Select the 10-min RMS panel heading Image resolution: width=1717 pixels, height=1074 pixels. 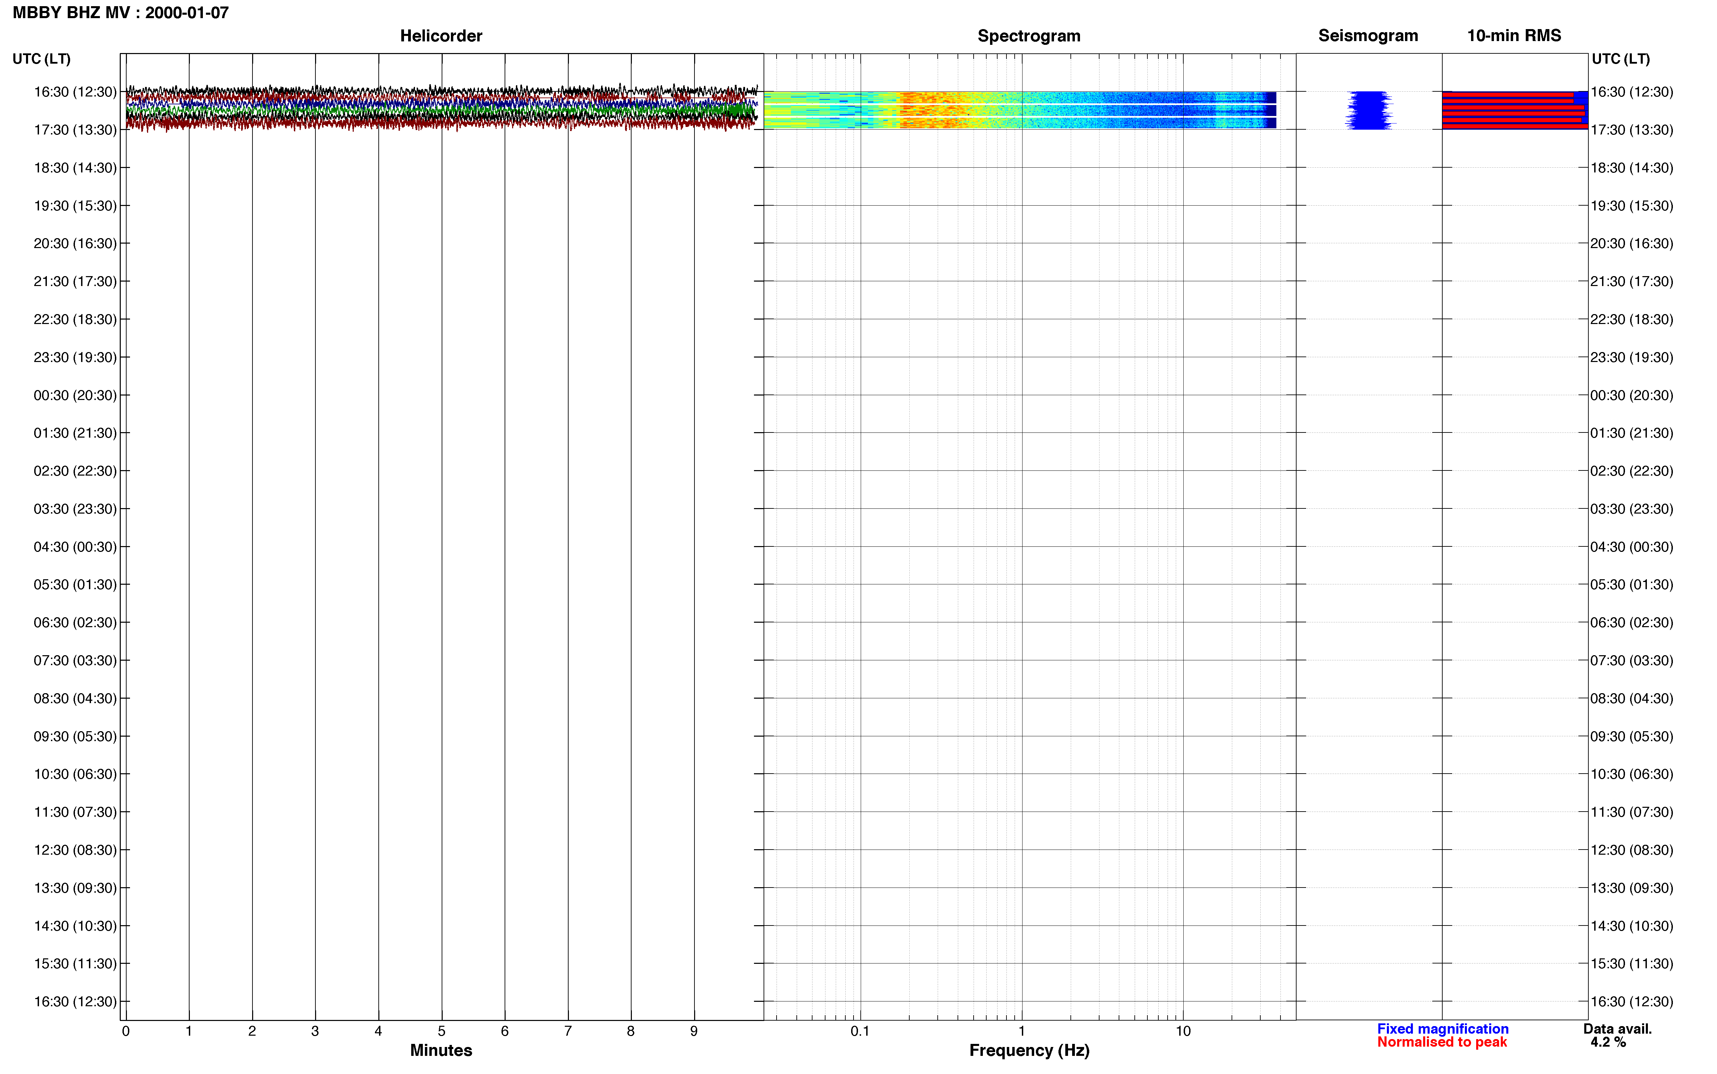pos(1514,36)
